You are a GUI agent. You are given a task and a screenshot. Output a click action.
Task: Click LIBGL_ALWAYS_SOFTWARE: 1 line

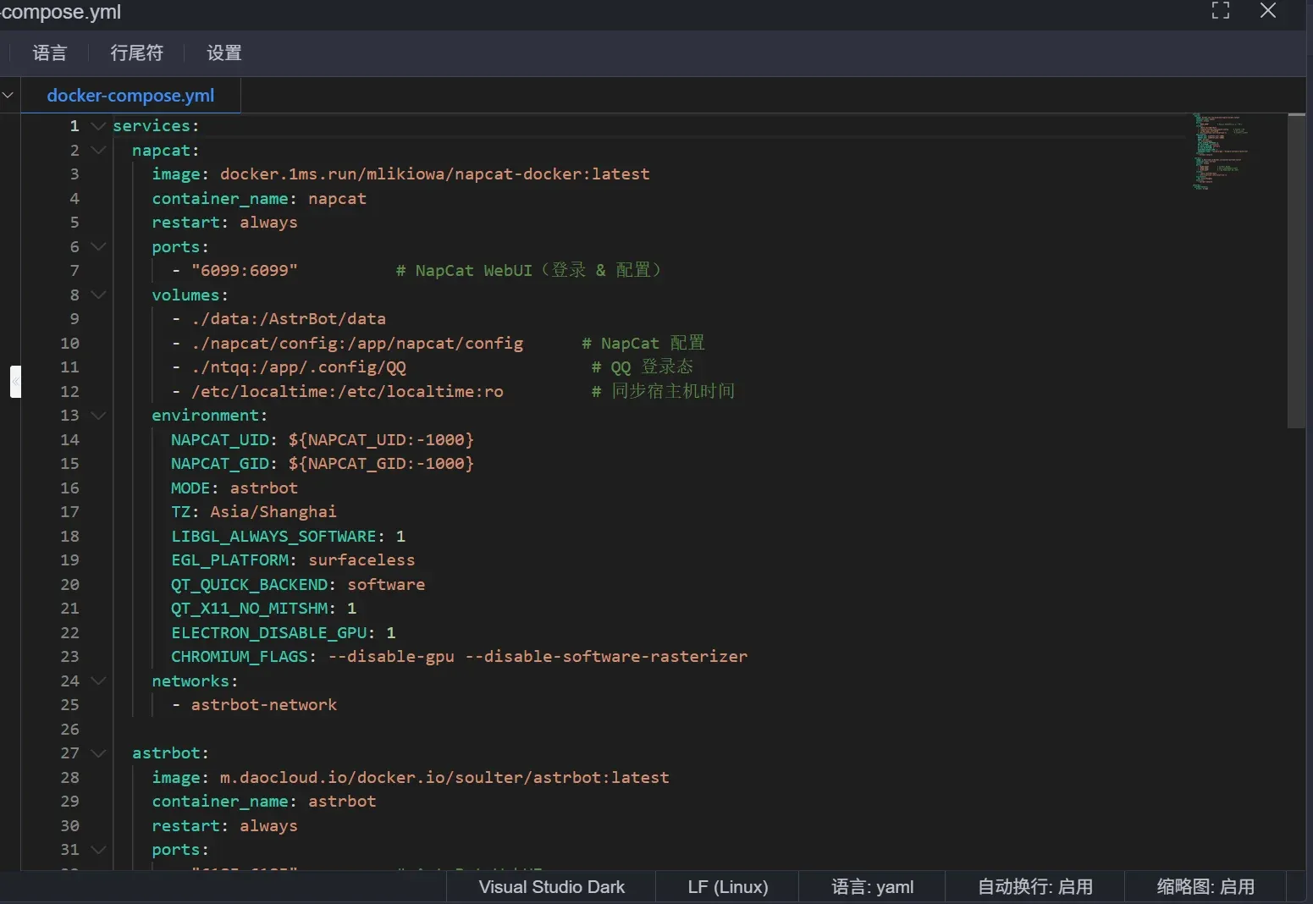(288, 537)
